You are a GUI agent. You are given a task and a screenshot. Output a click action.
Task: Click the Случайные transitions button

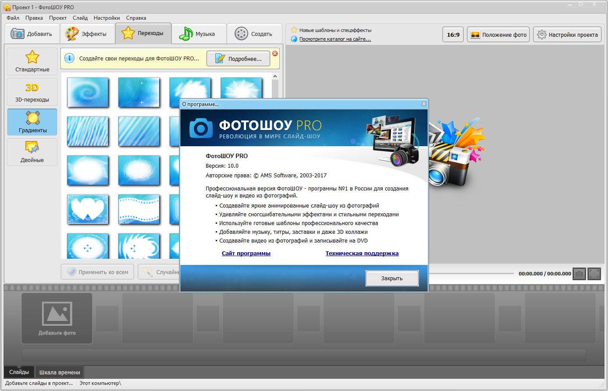point(159,272)
